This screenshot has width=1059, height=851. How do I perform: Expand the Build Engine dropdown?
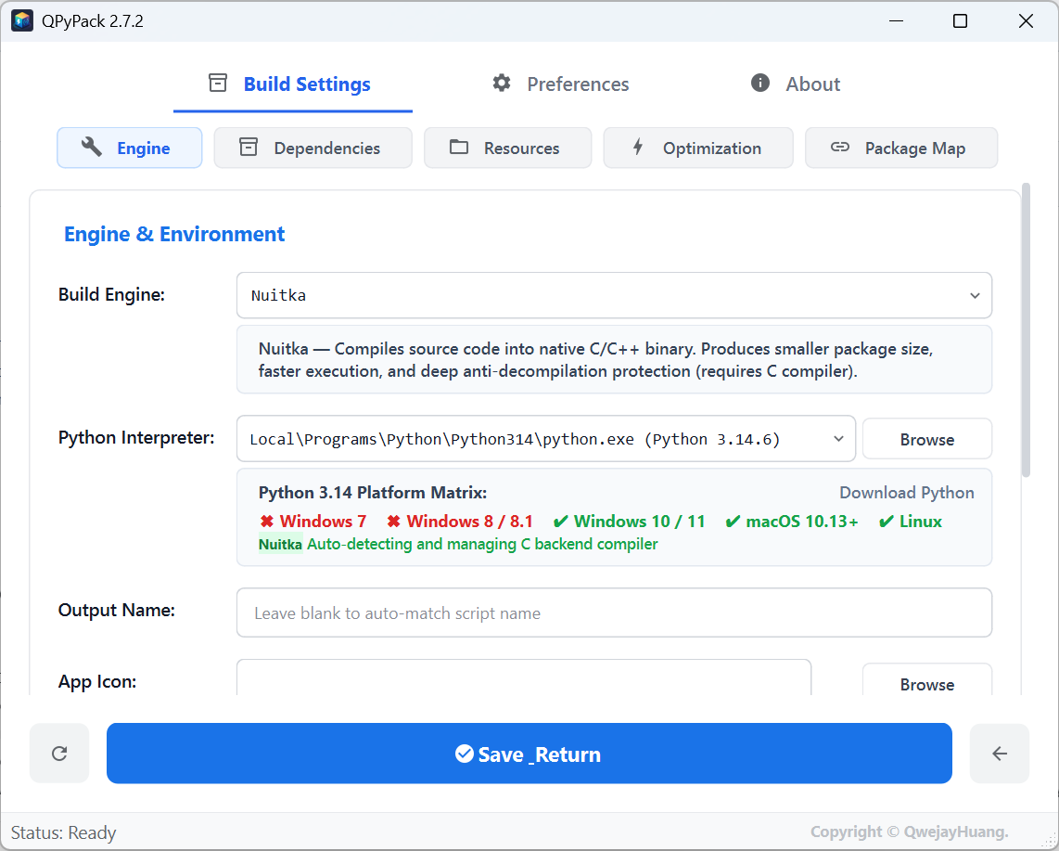pos(614,295)
